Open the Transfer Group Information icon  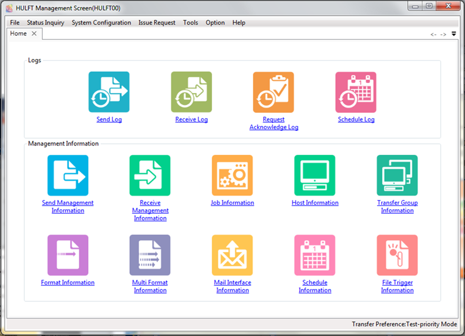coord(397,175)
